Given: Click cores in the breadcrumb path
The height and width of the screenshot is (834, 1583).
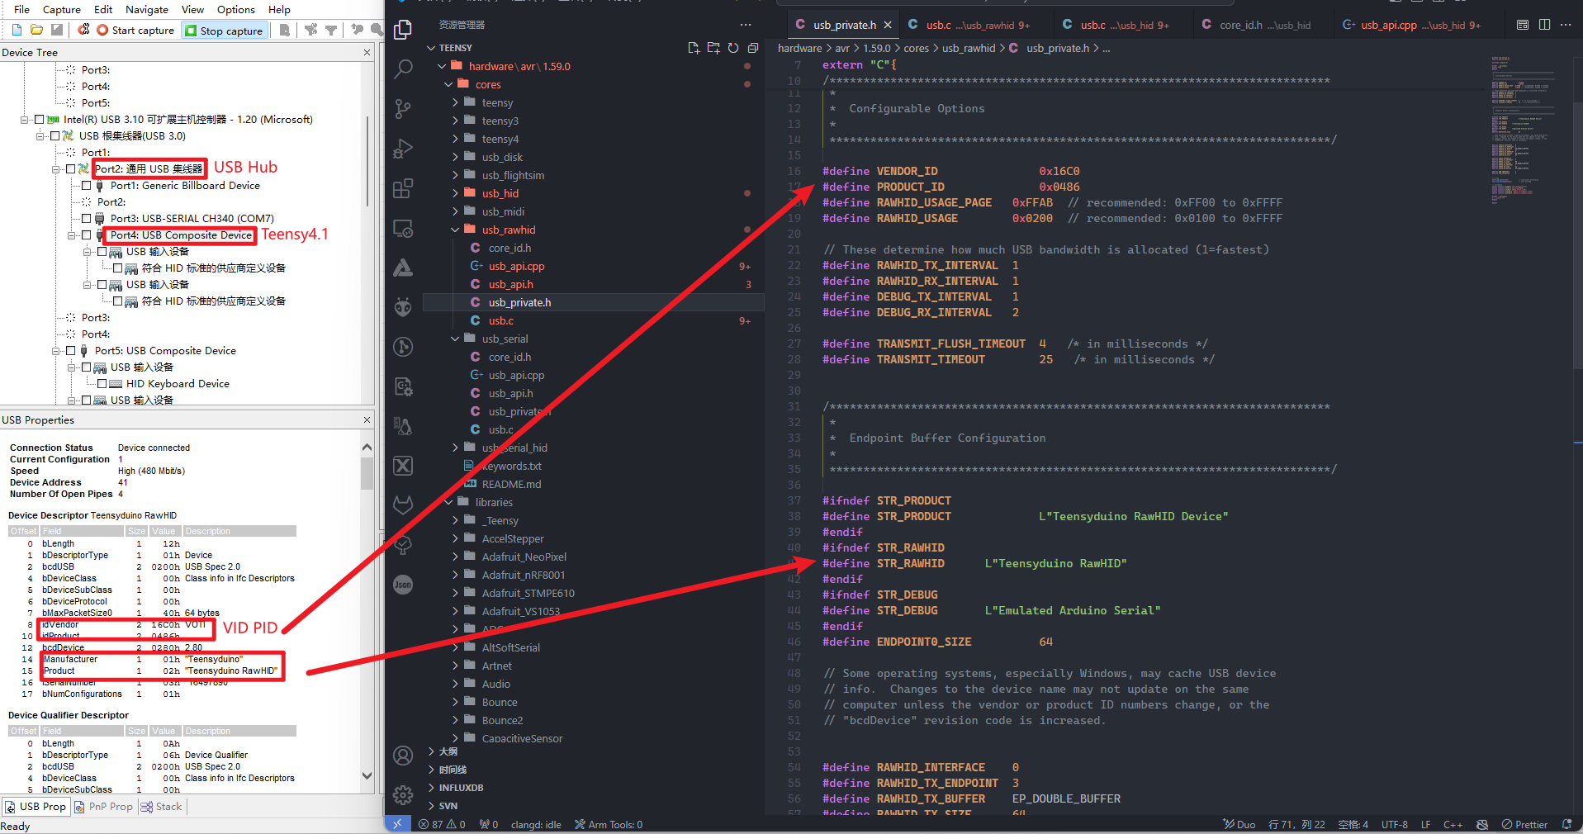Looking at the screenshot, I should point(916,48).
